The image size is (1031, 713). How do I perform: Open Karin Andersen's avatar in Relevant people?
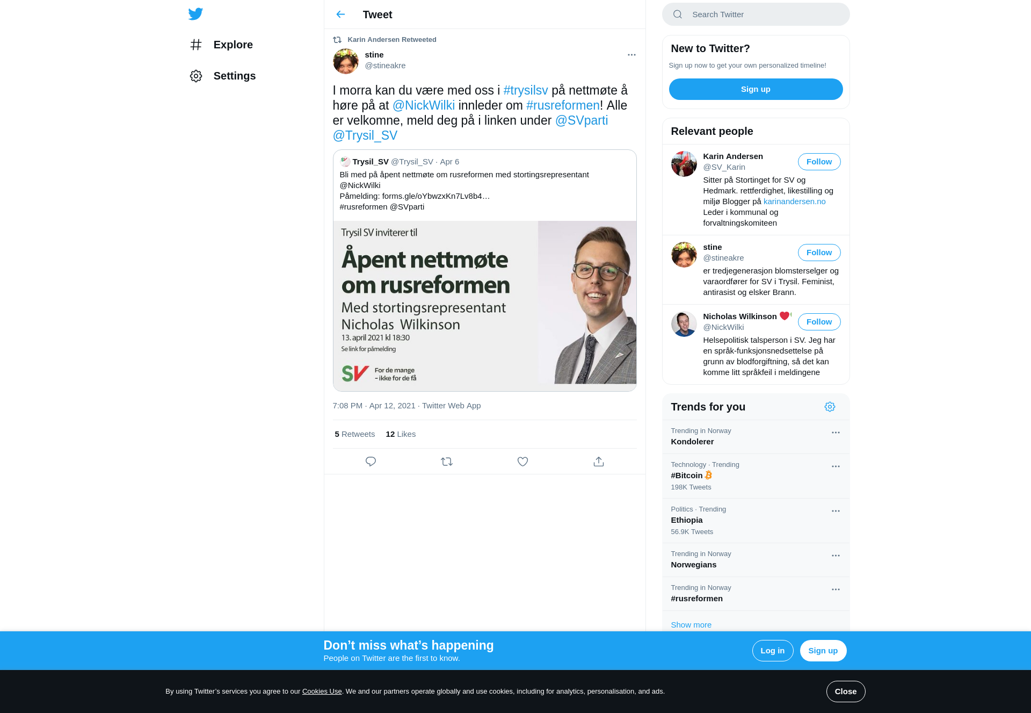[x=684, y=164]
